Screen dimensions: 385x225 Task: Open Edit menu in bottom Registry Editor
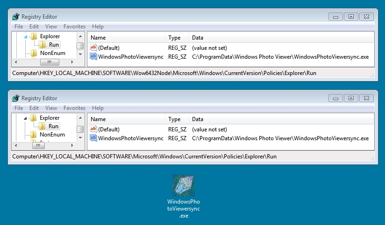pyautogui.click(x=34, y=108)
